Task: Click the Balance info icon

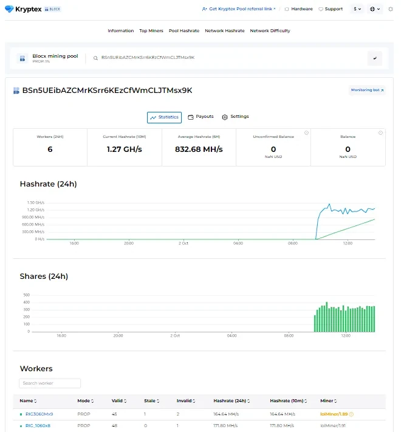Action: click(x=380, y=133)
